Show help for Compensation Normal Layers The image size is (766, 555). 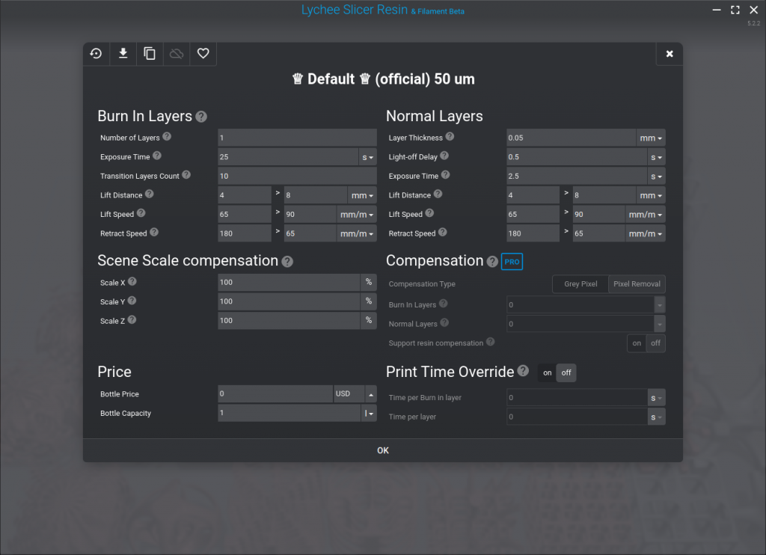point(444,322)
